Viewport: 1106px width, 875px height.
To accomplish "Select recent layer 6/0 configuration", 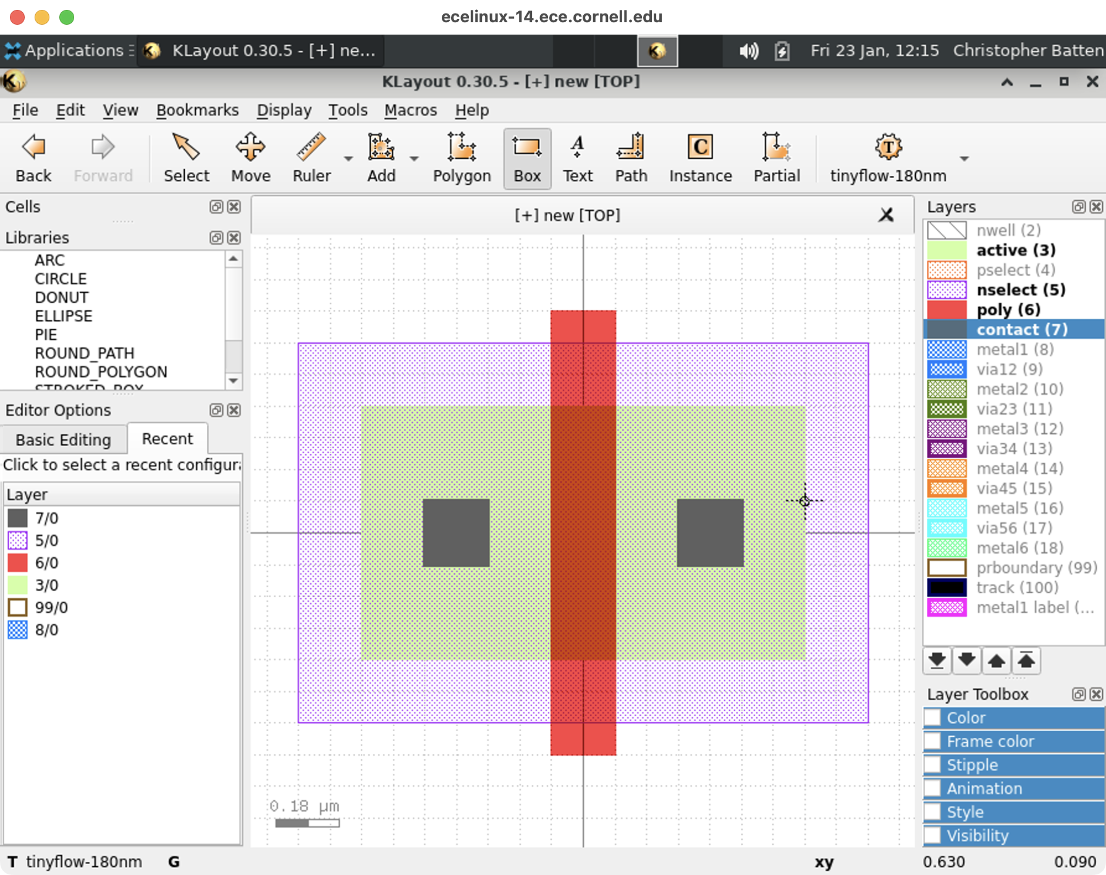I will point(46,563).
